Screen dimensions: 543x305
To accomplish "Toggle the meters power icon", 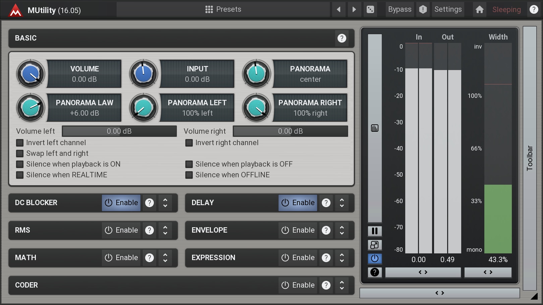I will click(x=375, y=258).
